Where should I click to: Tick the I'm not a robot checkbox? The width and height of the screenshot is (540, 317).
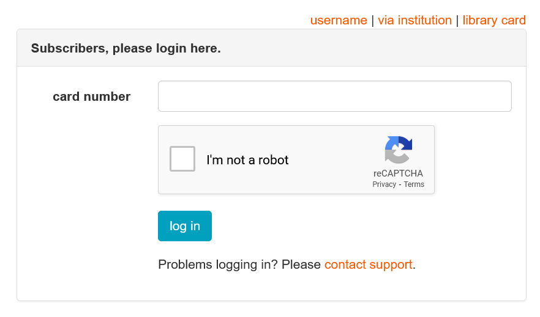(x=182, y=159)
